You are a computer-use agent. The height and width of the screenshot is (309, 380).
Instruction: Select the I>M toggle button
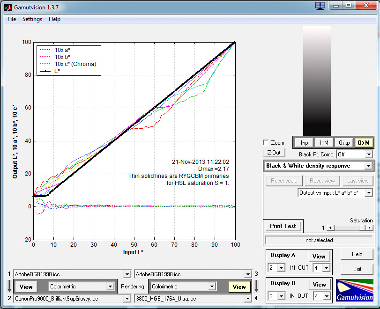(324, 143)
